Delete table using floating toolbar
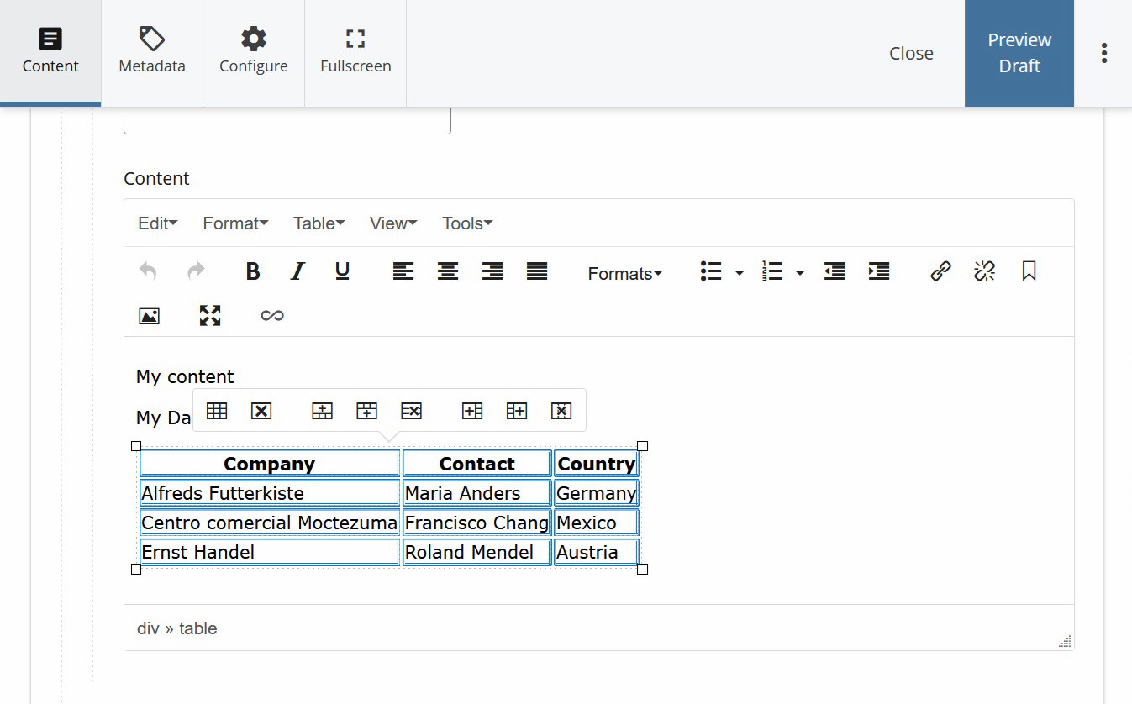1132x704 pixels. pos(261,411)
